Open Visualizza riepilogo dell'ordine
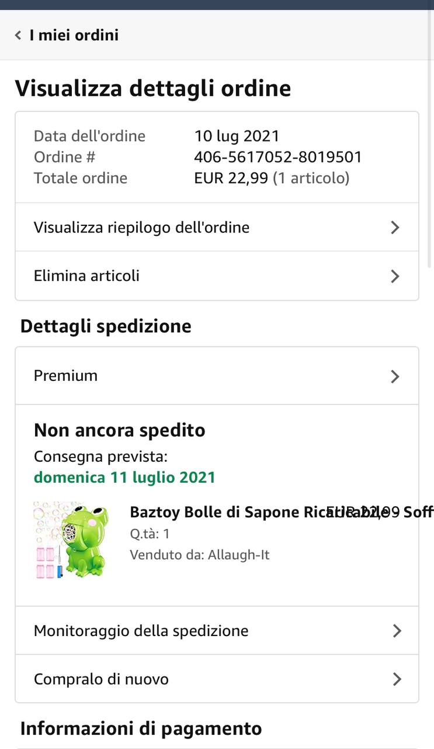Screen dimensions: 434x749 141,227
